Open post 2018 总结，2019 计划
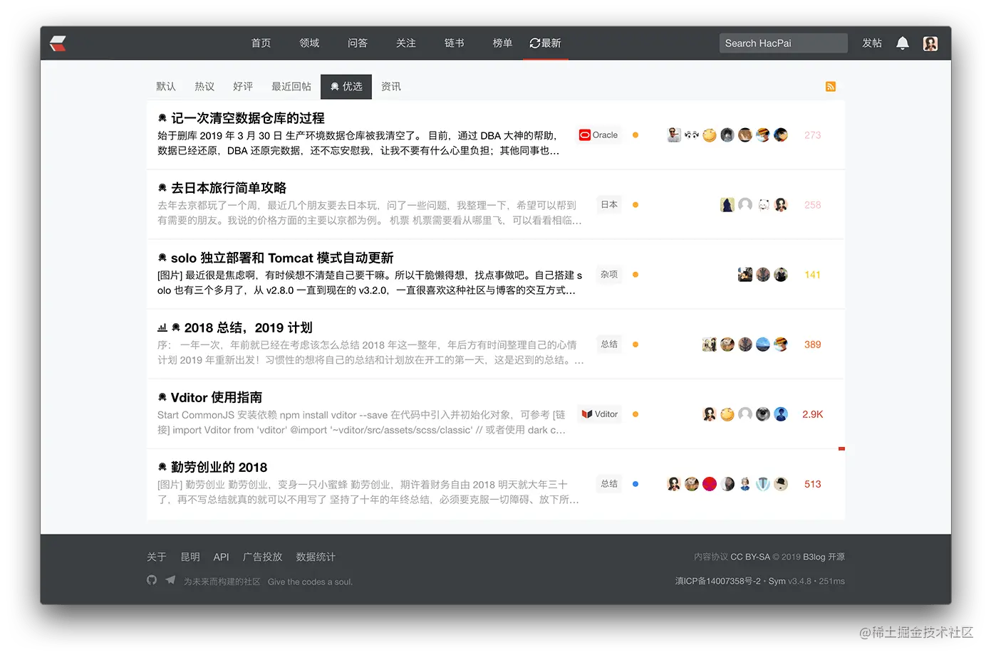This screenshot has height=657, width=991. (x=249, y=327)
